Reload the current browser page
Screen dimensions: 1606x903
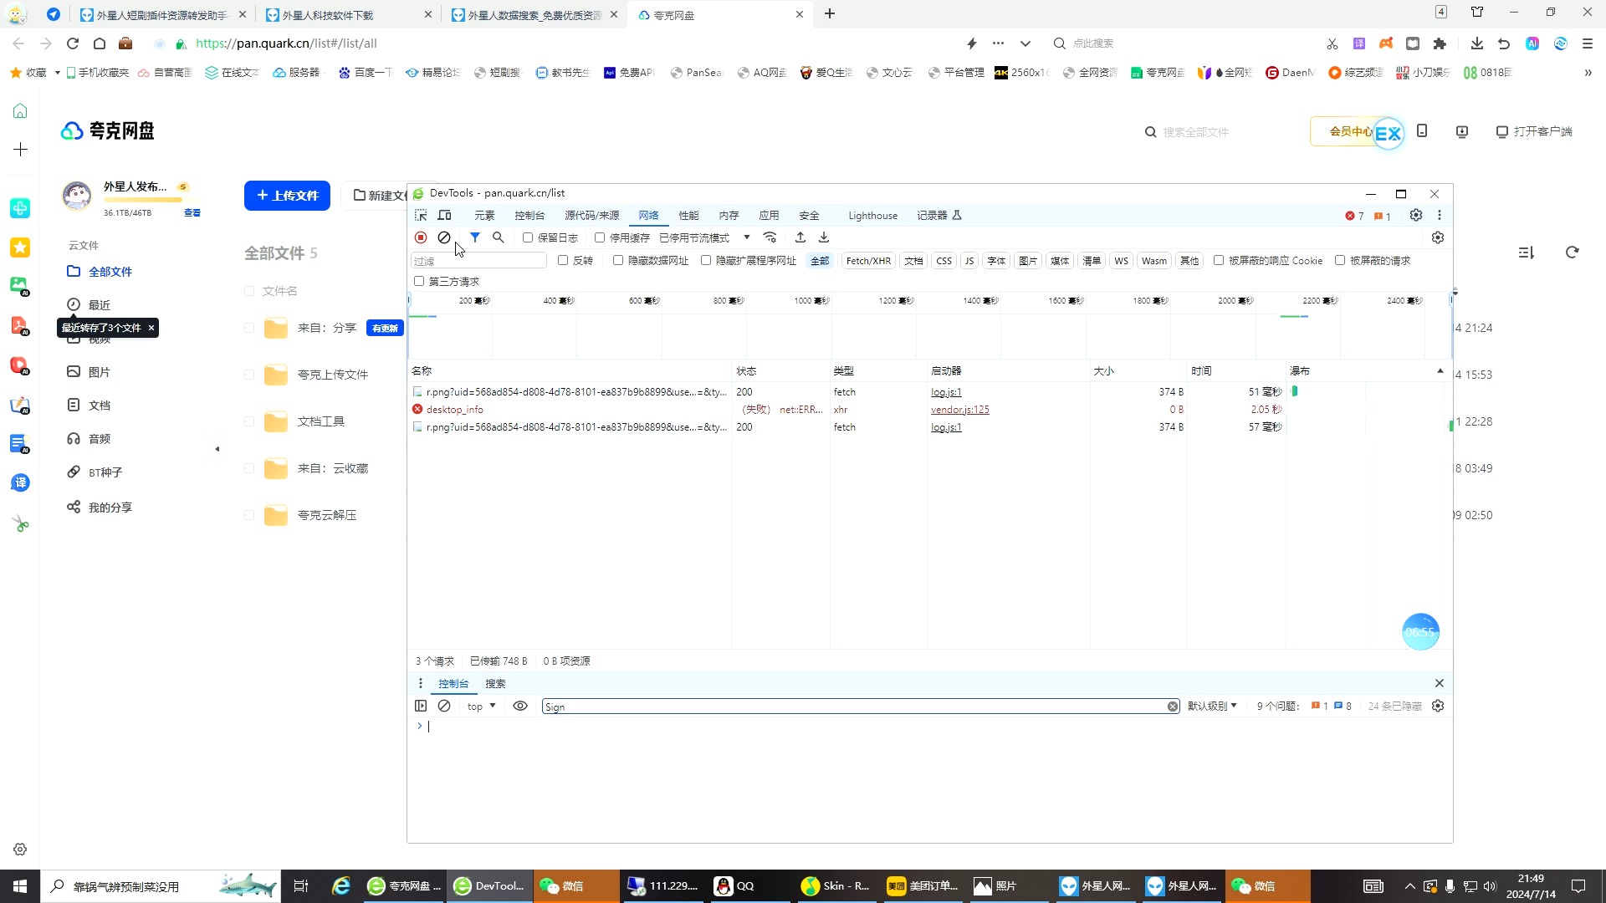73,43
